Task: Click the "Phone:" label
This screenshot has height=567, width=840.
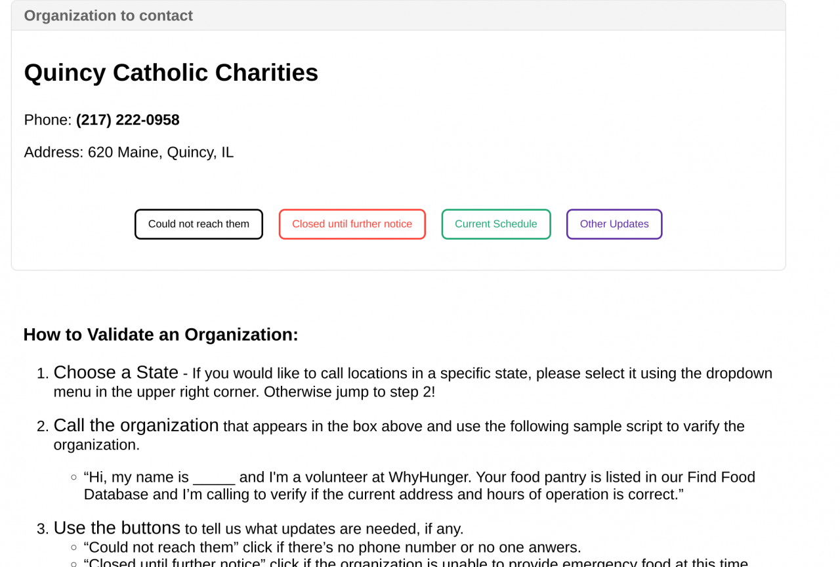Action: [x=48, y=120]
